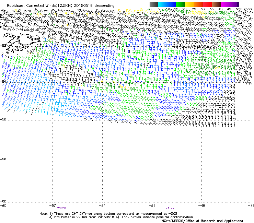This screenshot has height=223, width=254.
Task: Click the brown 35-40 knots legend swatch
Action: (x=216, y=4)
